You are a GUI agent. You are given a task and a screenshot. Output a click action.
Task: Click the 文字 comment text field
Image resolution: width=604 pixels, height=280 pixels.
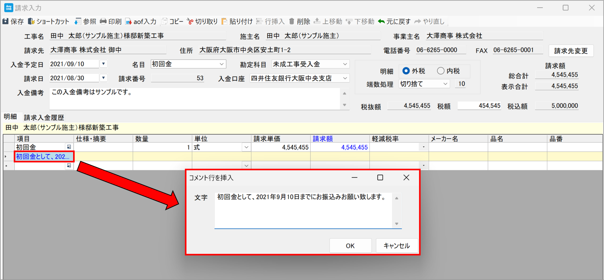(x=304, y=210)
